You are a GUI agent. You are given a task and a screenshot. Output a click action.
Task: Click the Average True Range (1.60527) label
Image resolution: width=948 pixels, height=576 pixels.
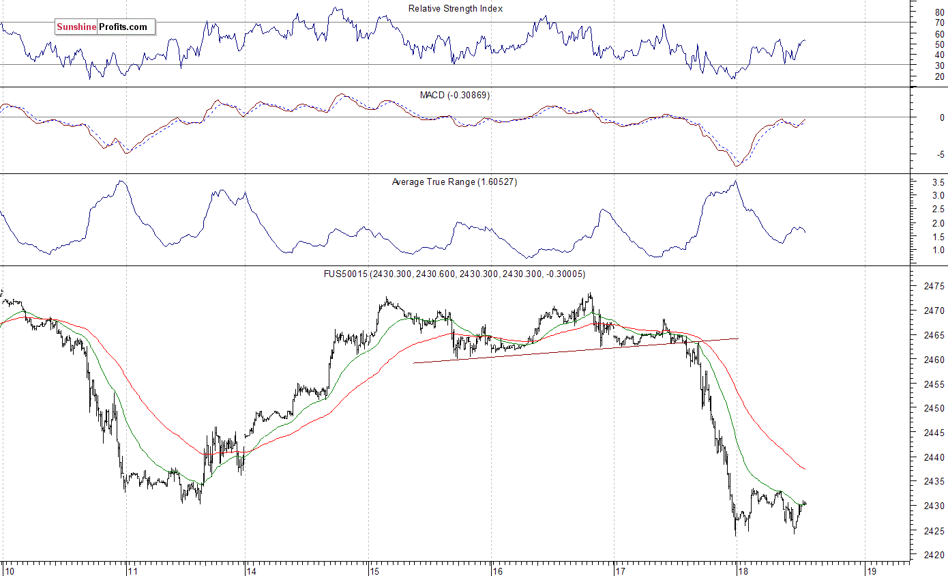454,182
